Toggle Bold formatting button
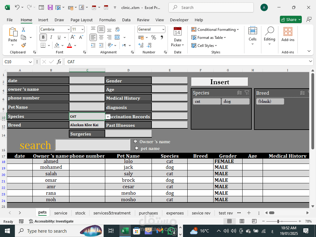The height and width of the screenshot is (237, 316). click(43, 37)
